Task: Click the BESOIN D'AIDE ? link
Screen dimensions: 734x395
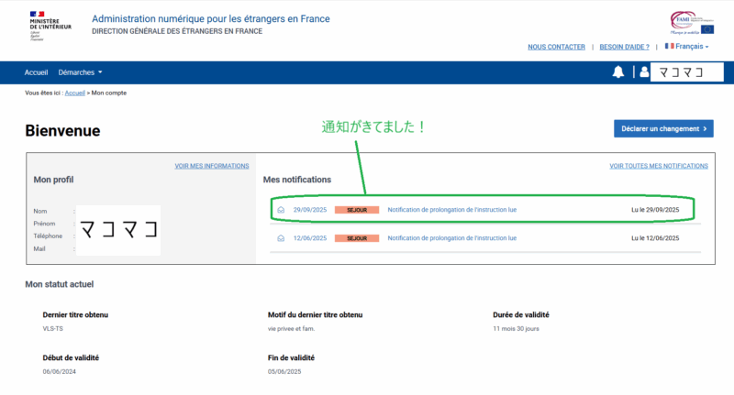Action: tap(624, 46)
